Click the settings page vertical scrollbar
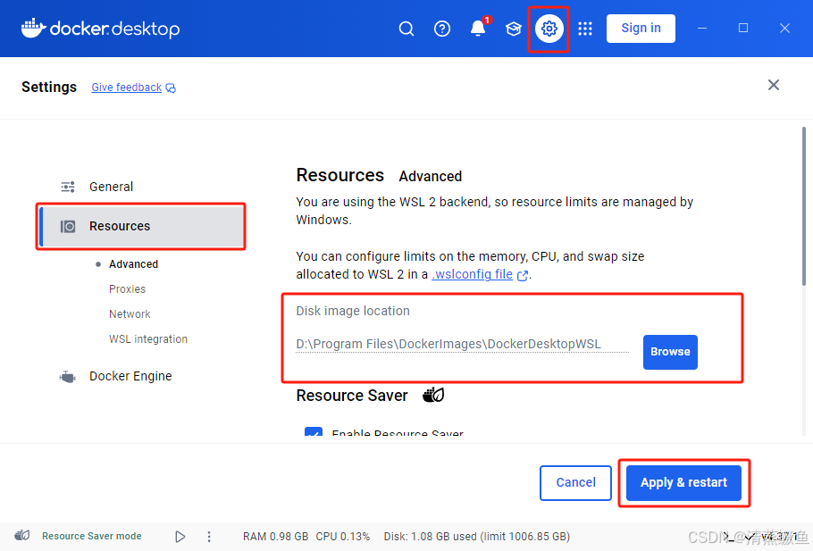This screenshot has height=551, width=813. [x=804, y=206]
